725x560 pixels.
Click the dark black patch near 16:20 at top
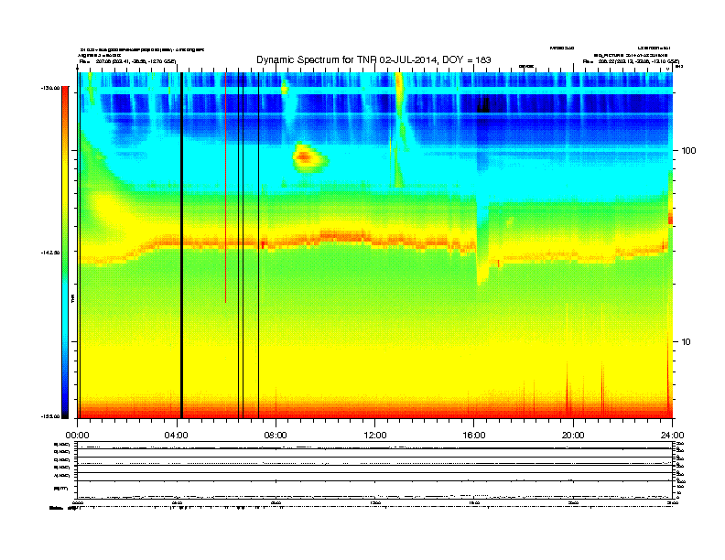(x=483, y=105)
